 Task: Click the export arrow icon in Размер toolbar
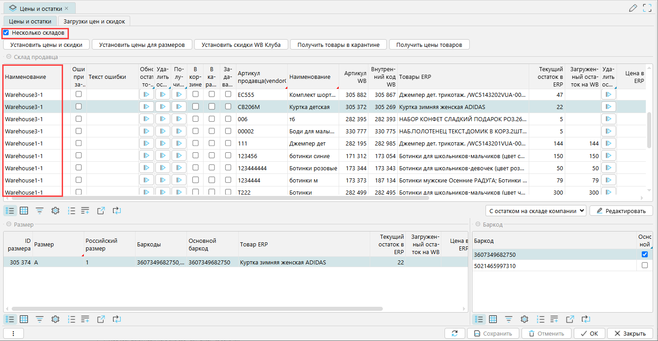(101, 319)
